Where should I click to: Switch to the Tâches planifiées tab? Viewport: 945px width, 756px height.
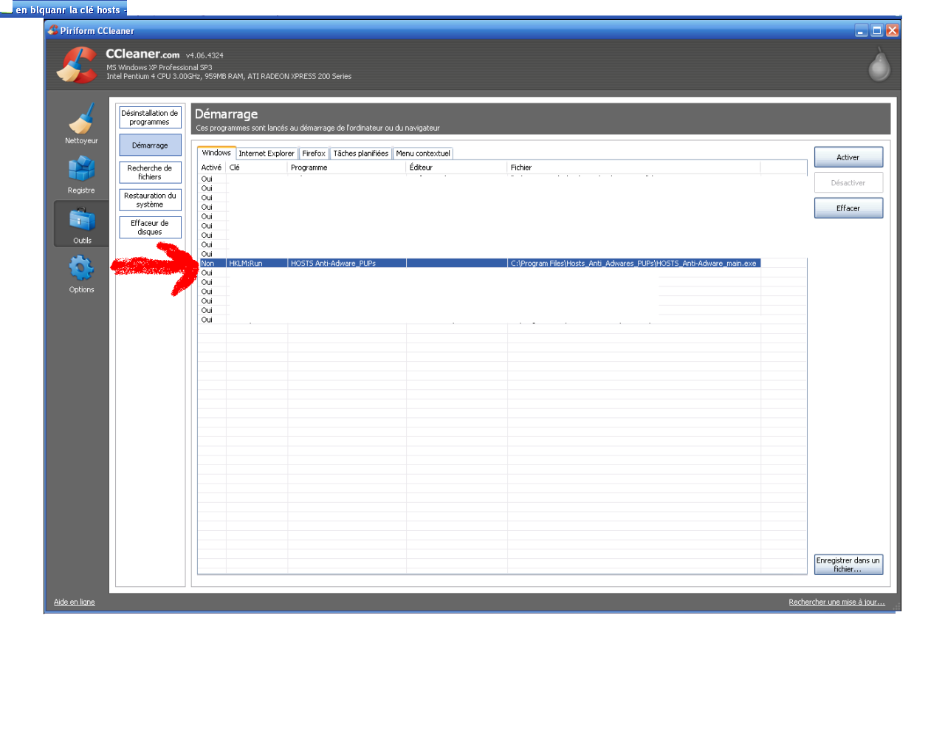pos(360,154)
